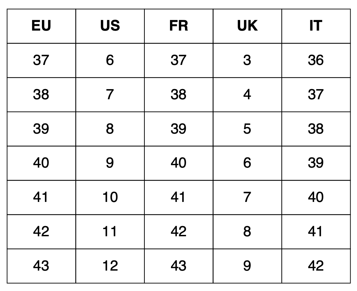Select IT size 42 cell
The image size is (357, 291).
(316, 266)
